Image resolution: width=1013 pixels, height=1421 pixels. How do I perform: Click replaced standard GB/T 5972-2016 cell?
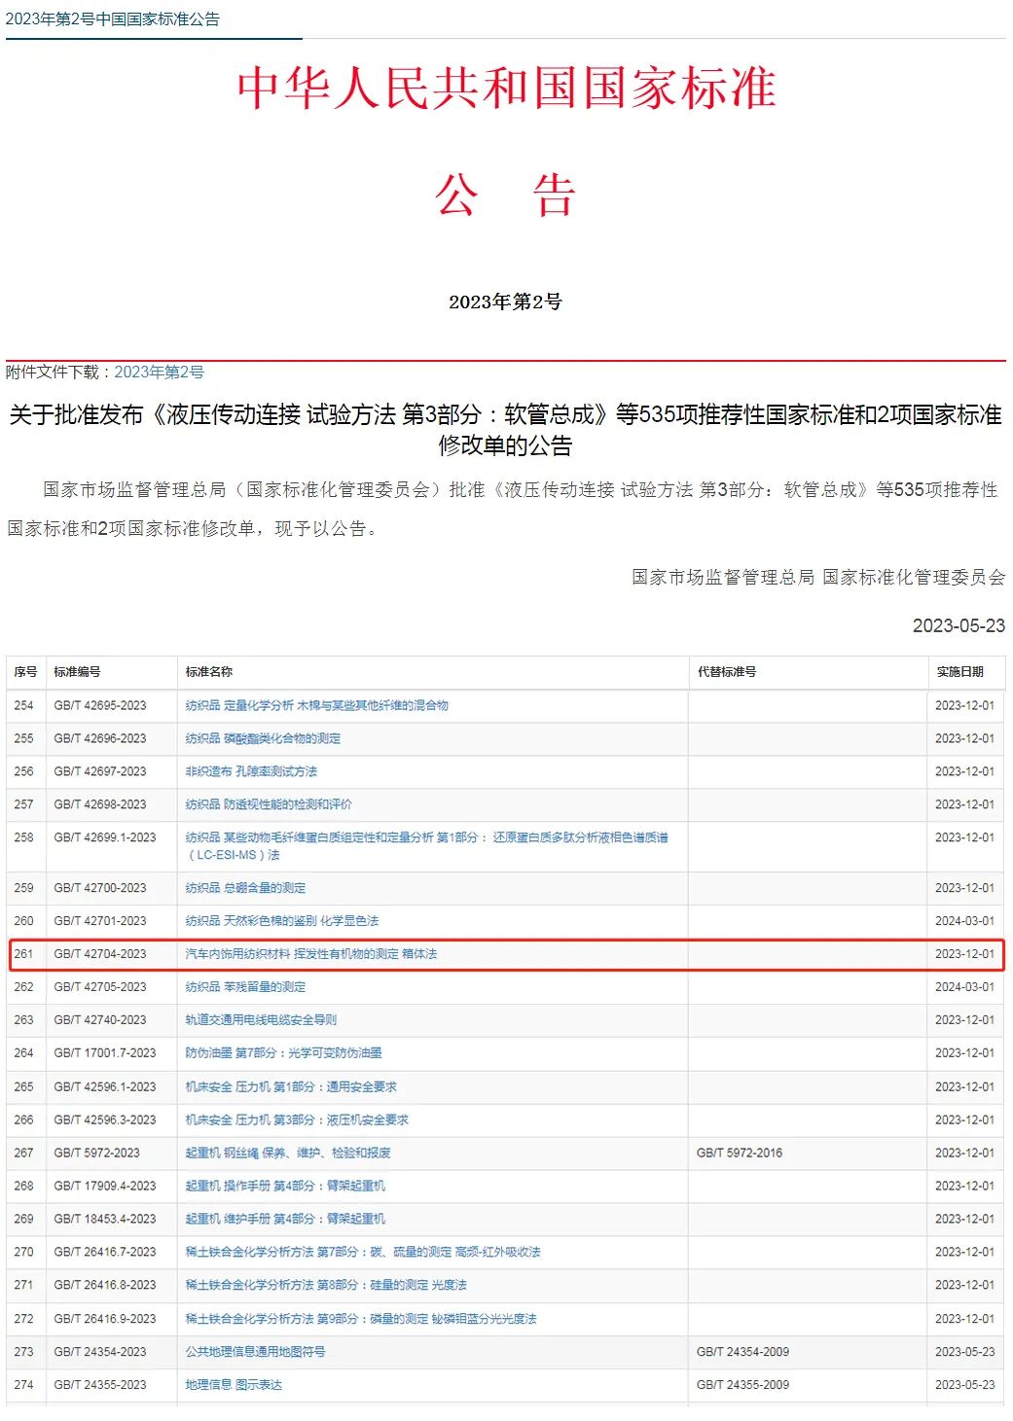(x=739, y=1153)
